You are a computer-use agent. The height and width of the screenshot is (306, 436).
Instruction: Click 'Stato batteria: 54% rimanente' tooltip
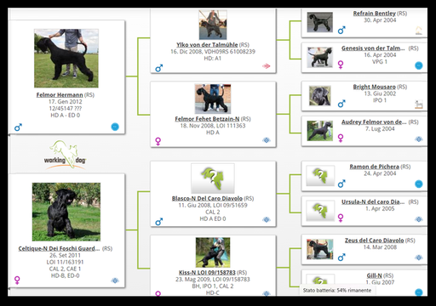tap(337, 291)
